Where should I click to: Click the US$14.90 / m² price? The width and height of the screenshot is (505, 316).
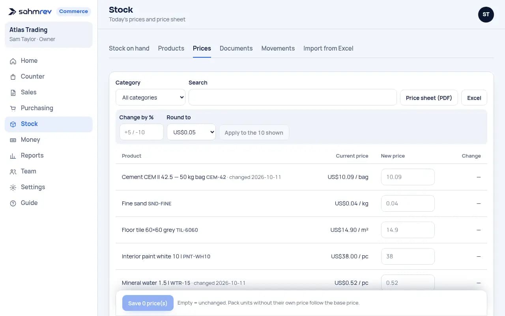350,230
